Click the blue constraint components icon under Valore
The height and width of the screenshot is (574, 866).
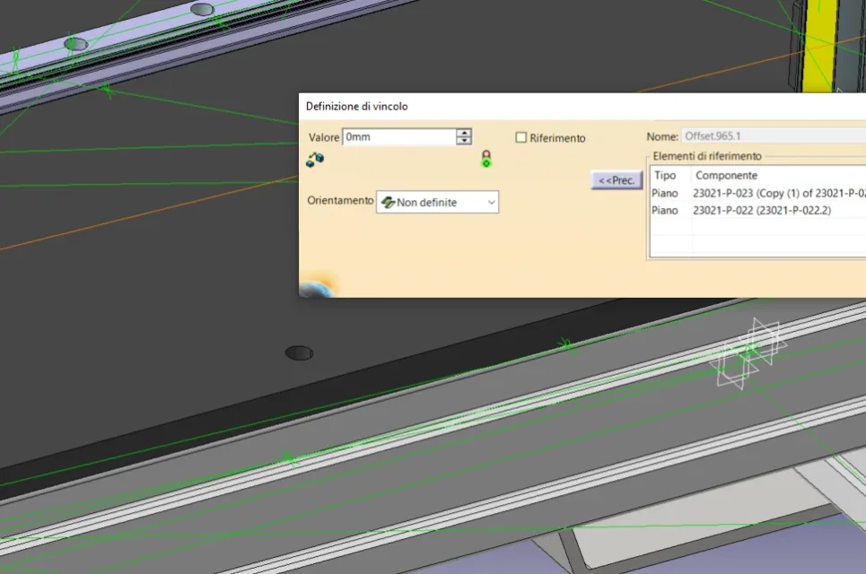coord(315,160)
